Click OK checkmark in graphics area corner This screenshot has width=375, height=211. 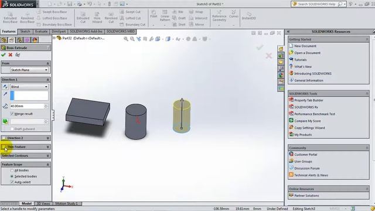point(260,47)
